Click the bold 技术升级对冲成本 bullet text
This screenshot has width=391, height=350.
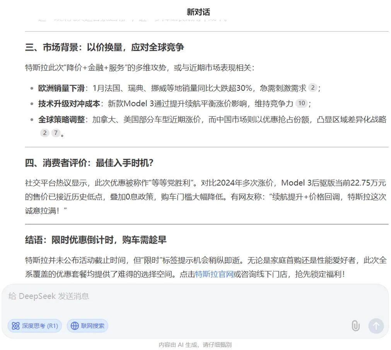(x=69, y=104)
